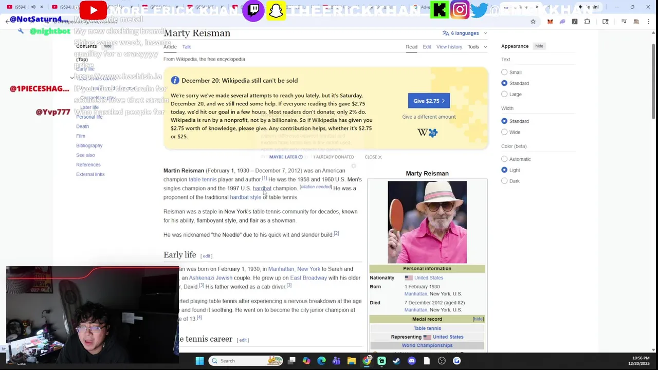Open Task View on the taskbar
Image resolution: width=658 pixels, height=370 pixels.
[x=291, y=361]
